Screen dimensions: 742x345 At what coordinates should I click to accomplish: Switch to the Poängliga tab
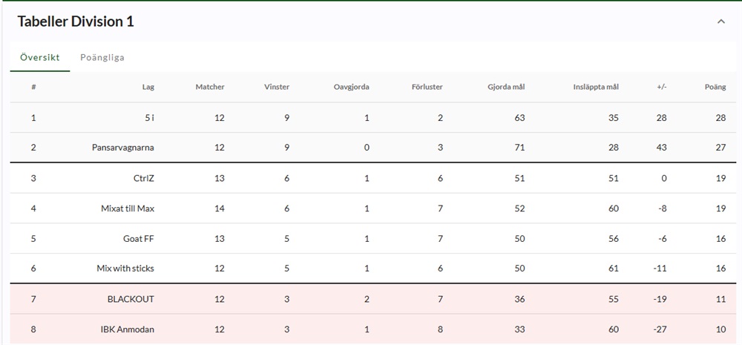click(102, 57)
